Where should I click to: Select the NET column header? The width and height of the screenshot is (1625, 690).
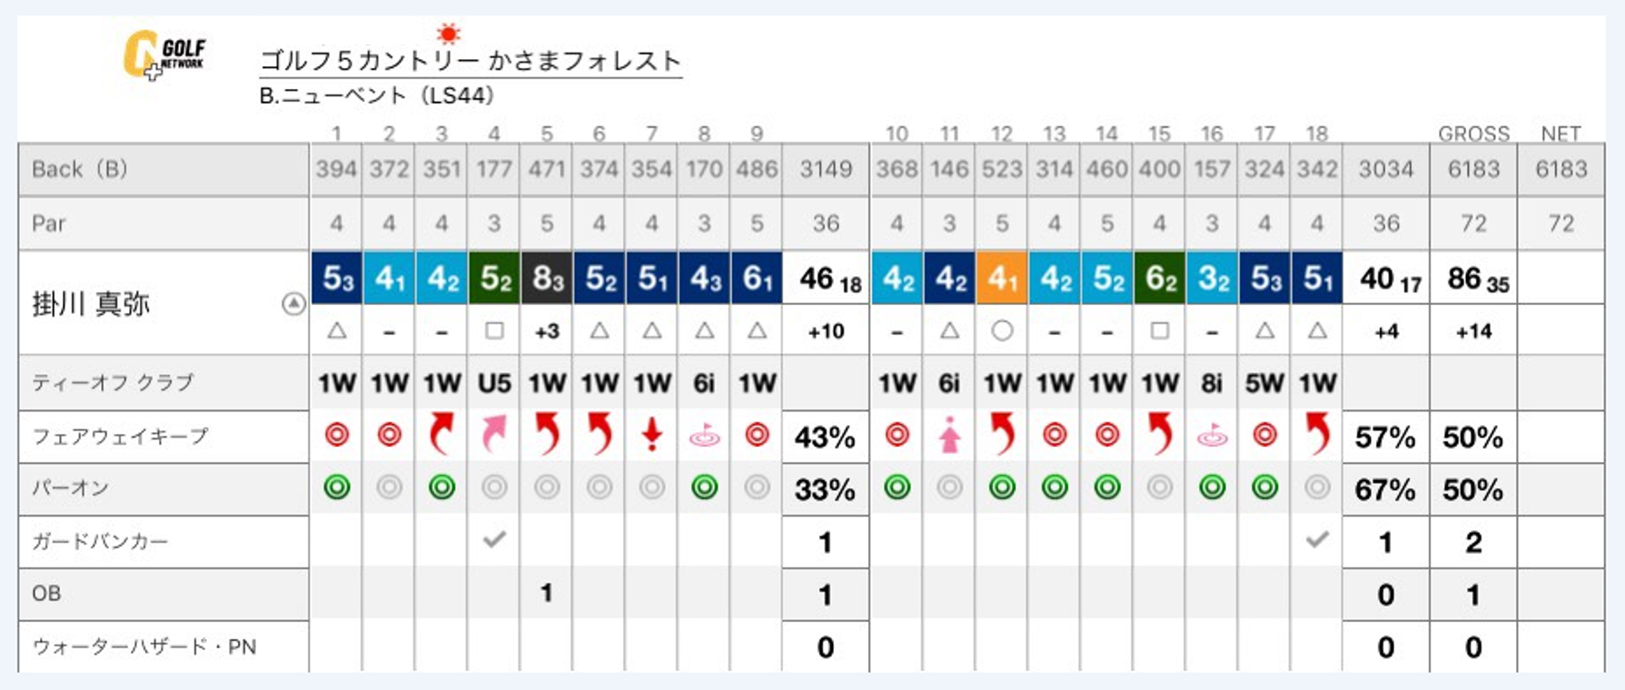[1561, 134]
